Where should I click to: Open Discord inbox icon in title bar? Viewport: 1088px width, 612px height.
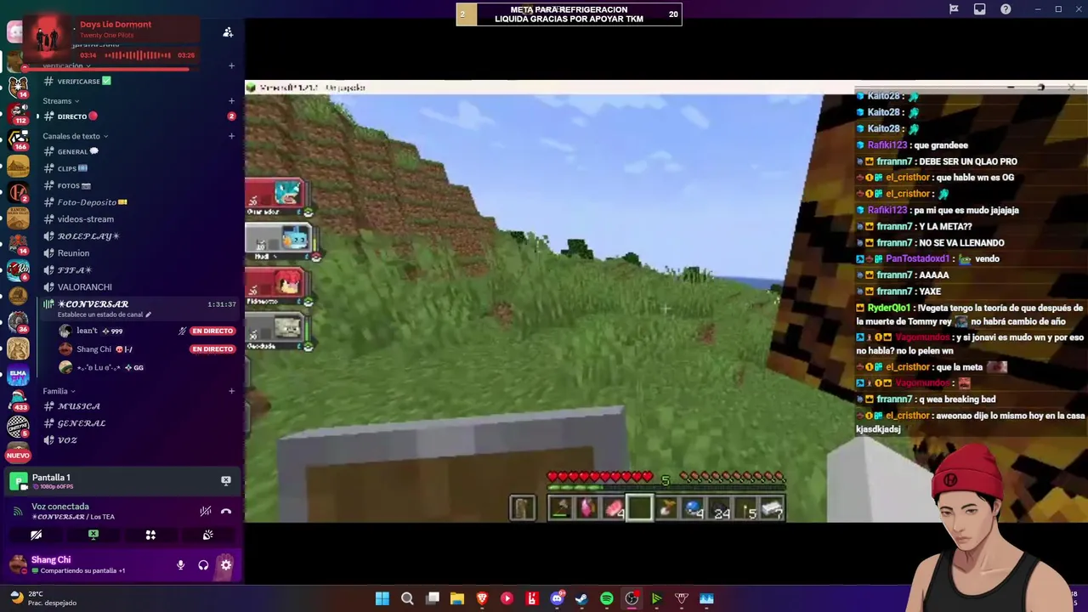(979, 9)
